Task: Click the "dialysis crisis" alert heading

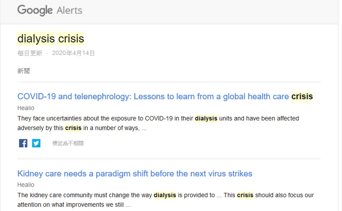Action: point(51,38)
